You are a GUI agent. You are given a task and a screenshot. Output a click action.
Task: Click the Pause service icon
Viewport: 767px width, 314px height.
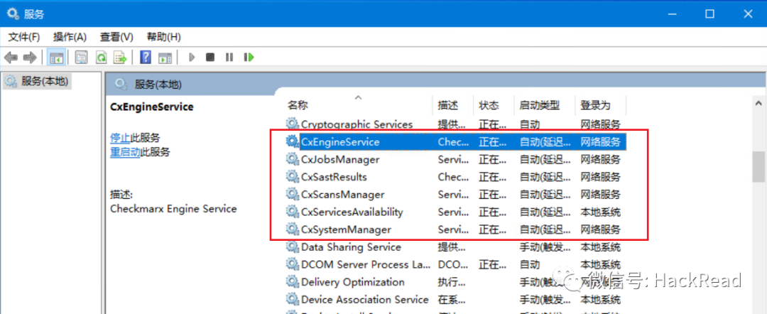click(229, 58)
